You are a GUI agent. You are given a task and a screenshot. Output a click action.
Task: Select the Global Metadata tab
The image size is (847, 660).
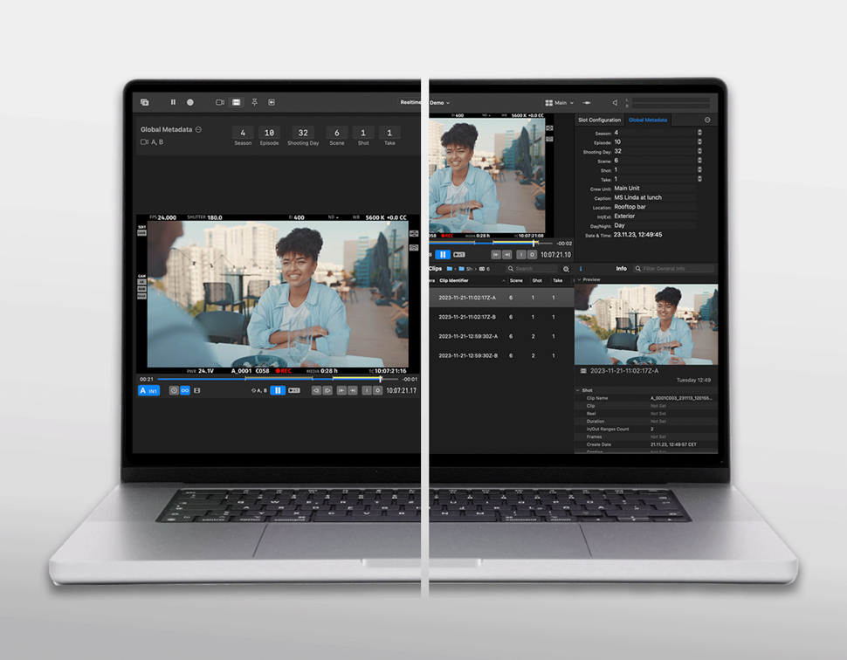[648, 120]
